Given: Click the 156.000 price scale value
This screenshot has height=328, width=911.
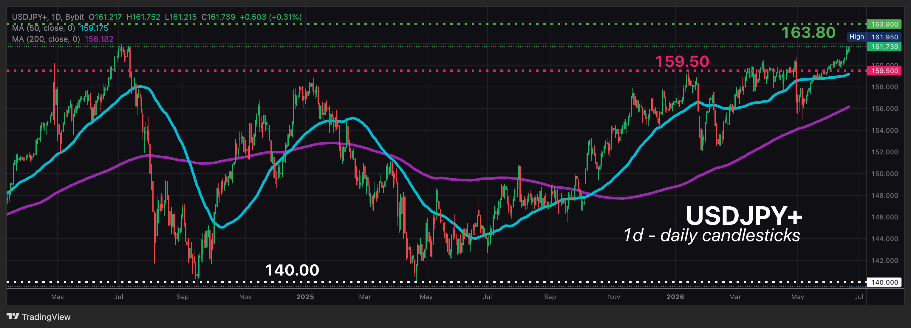Looking at the screenshot, I should coord(884,109).
